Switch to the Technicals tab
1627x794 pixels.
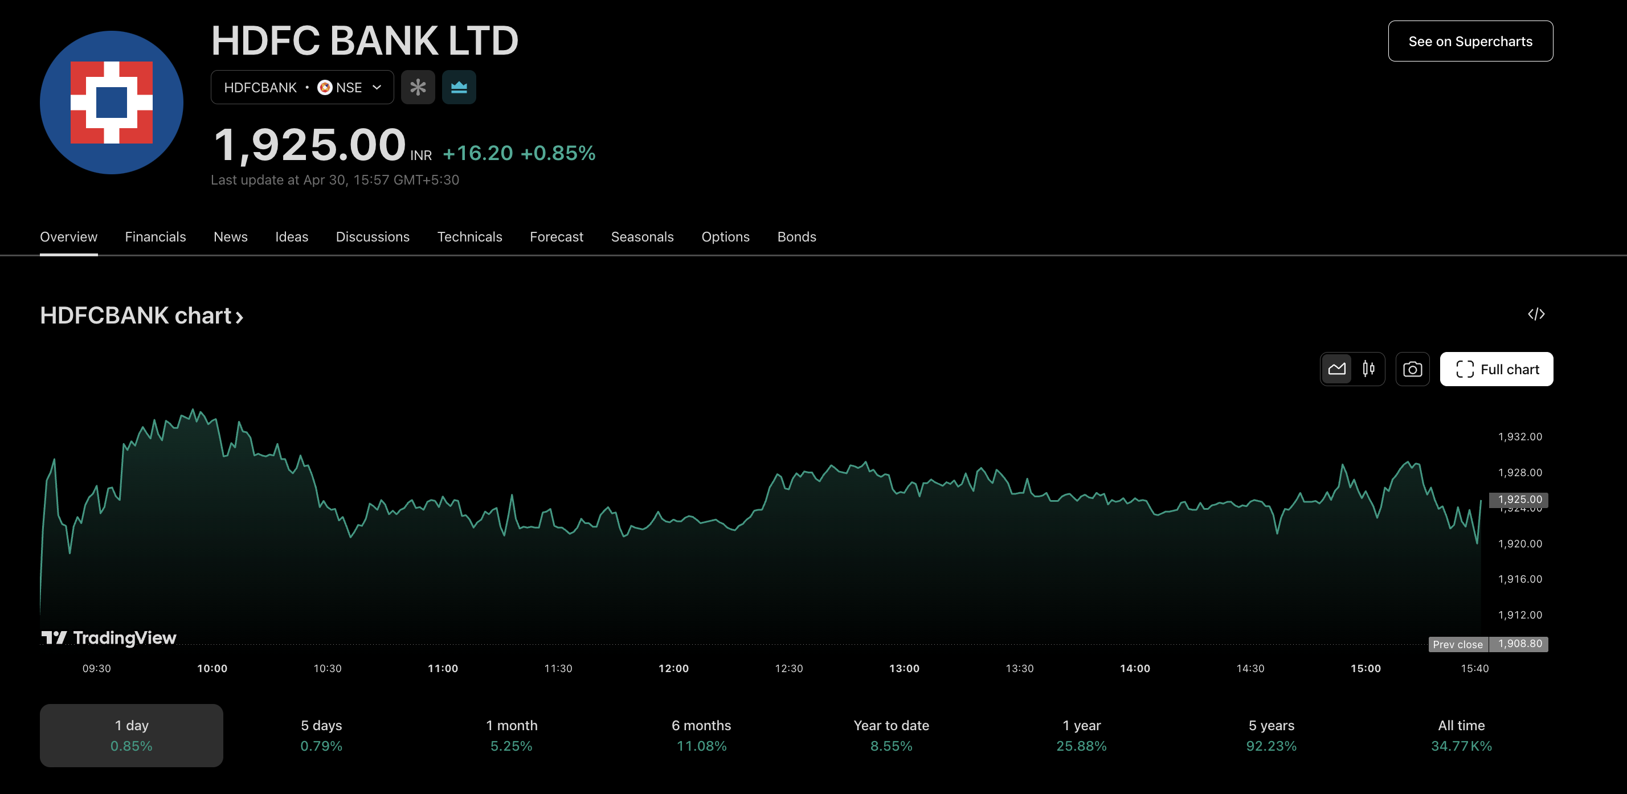pos(469,237)
